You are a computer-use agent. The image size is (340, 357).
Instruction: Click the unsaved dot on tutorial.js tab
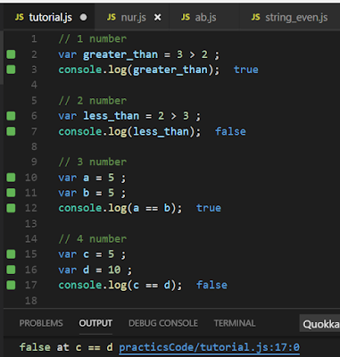[x=84, y=18]
